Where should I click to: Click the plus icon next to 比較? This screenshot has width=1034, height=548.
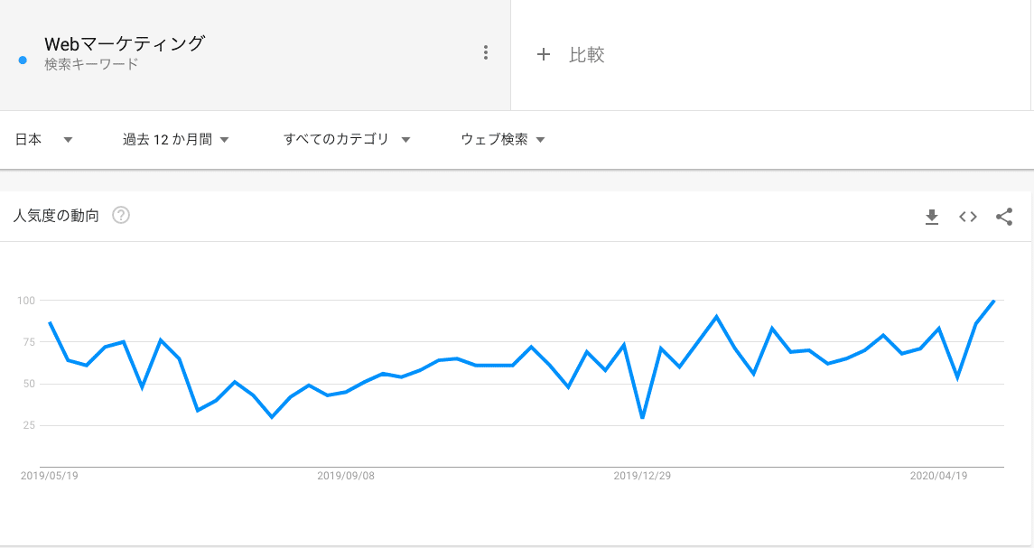pyautogui.click(x=543, y=54)
